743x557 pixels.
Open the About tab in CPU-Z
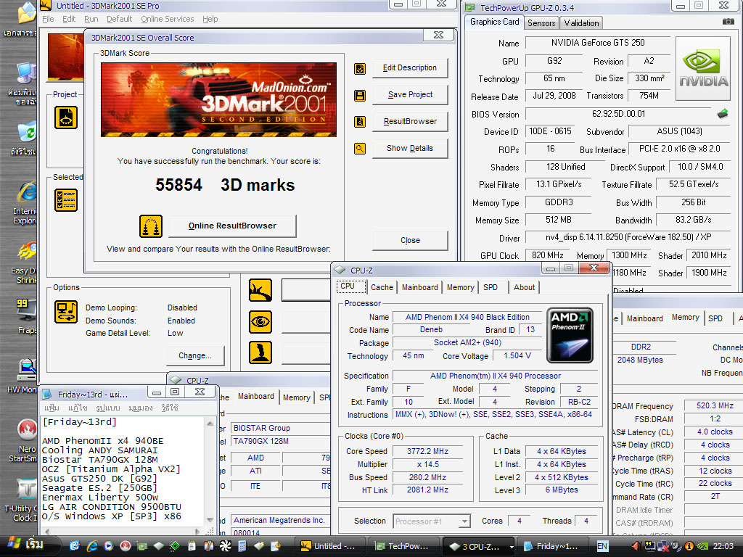[524, 287]
